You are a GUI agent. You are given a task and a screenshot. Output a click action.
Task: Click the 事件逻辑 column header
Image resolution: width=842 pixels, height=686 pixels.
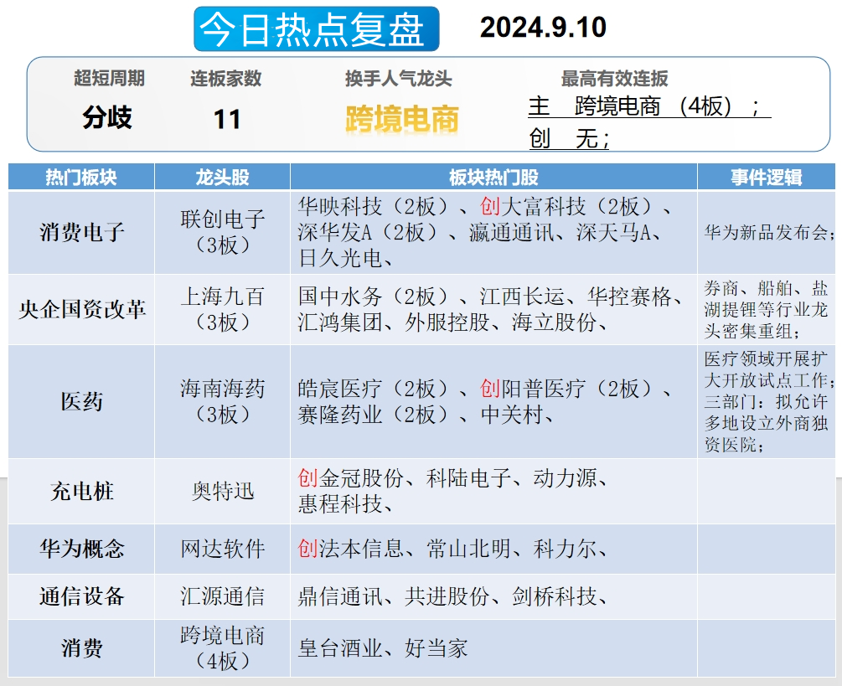point(767,177)
